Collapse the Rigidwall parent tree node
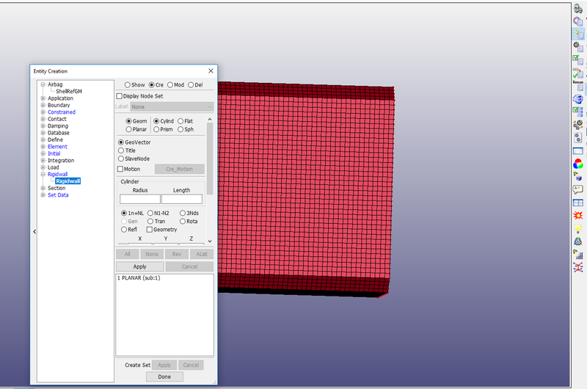 (x=43, y=174)
